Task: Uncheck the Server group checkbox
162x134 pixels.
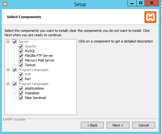Action: [x=15, y=42]
